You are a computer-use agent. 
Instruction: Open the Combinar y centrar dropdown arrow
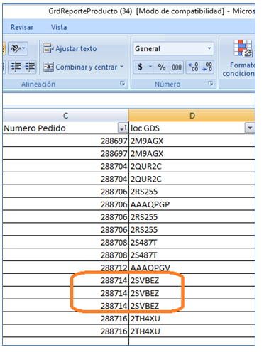click(x=122, y=67)
